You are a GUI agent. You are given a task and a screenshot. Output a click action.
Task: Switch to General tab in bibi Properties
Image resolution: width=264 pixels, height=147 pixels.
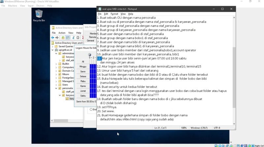[90, 41]
